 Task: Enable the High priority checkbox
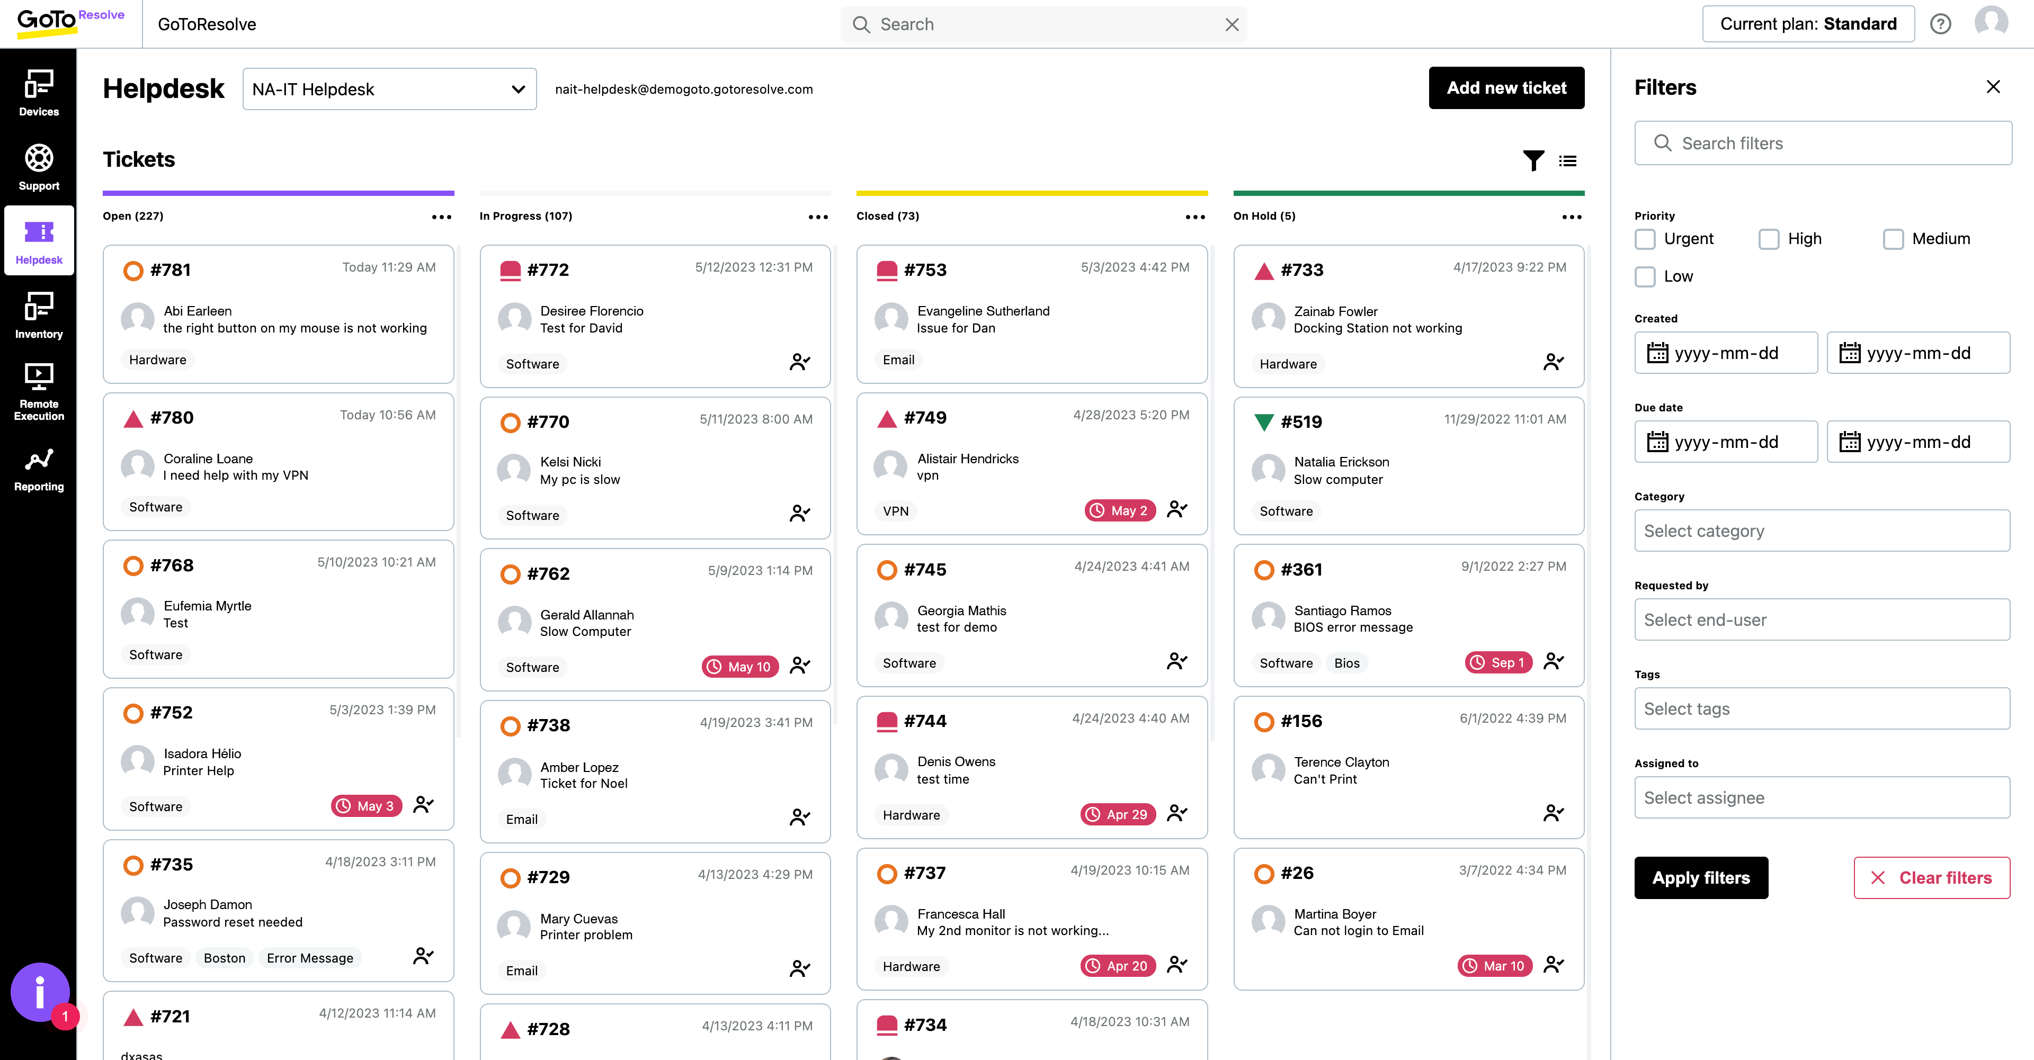(1770, 238)
